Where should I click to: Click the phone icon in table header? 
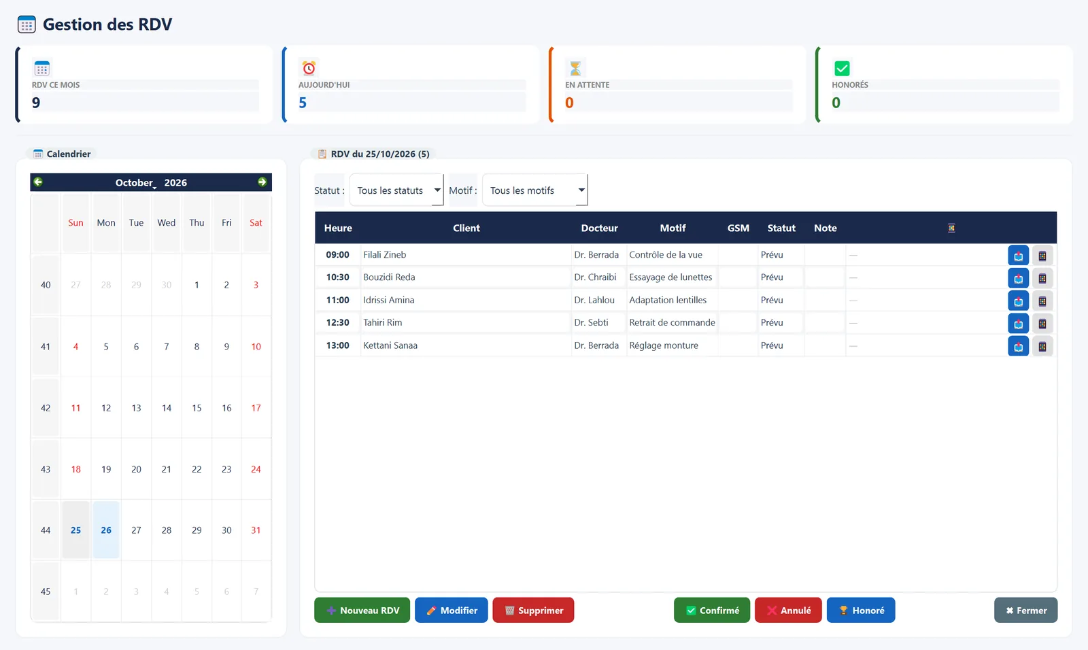951,228
